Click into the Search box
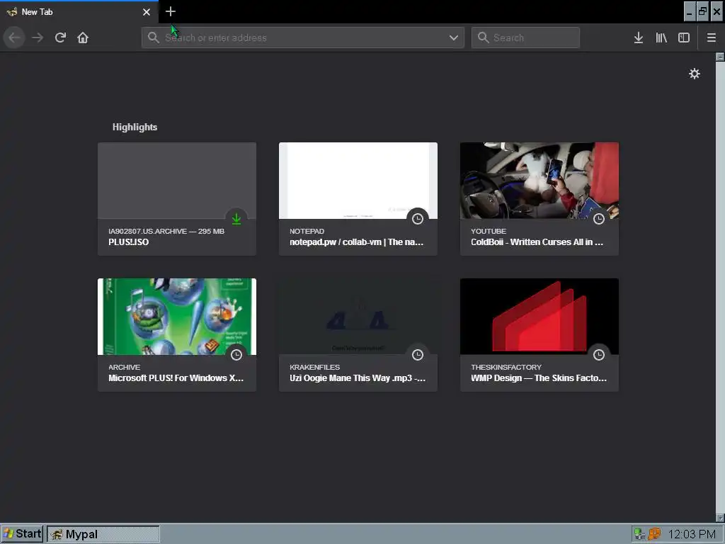The image size is (725, 544). point(525,38)
